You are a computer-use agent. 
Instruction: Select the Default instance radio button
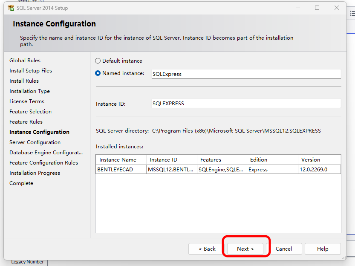click(98, 61)
